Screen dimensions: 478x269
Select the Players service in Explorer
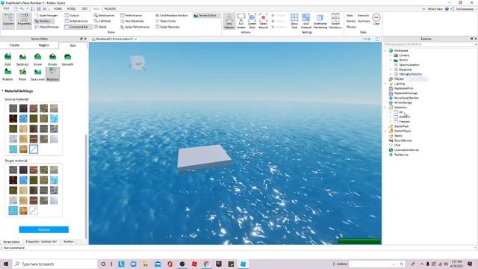click(399, 79)
